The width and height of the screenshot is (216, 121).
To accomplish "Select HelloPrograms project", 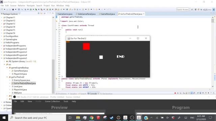I will tap(12, 43).
